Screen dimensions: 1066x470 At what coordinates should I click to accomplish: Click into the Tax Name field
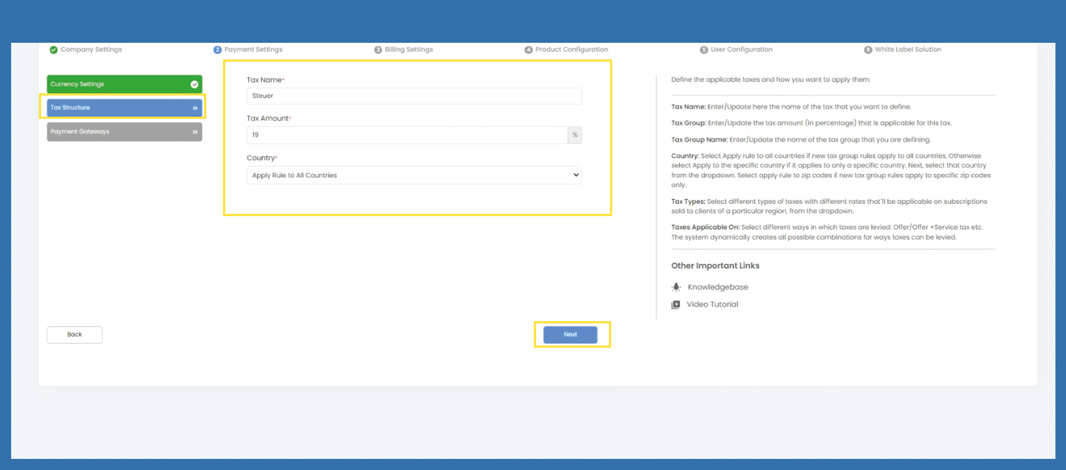[x=414, y=96]
